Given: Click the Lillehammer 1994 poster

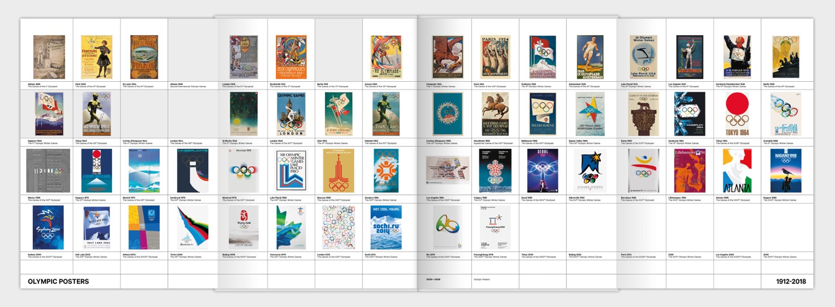Looking at the screenshot, I should (690, 171).
